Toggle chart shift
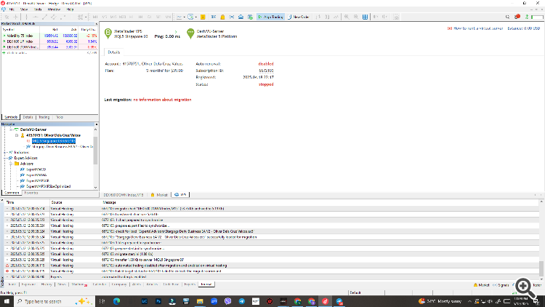 pyautogui.click(x=384, y=17)
